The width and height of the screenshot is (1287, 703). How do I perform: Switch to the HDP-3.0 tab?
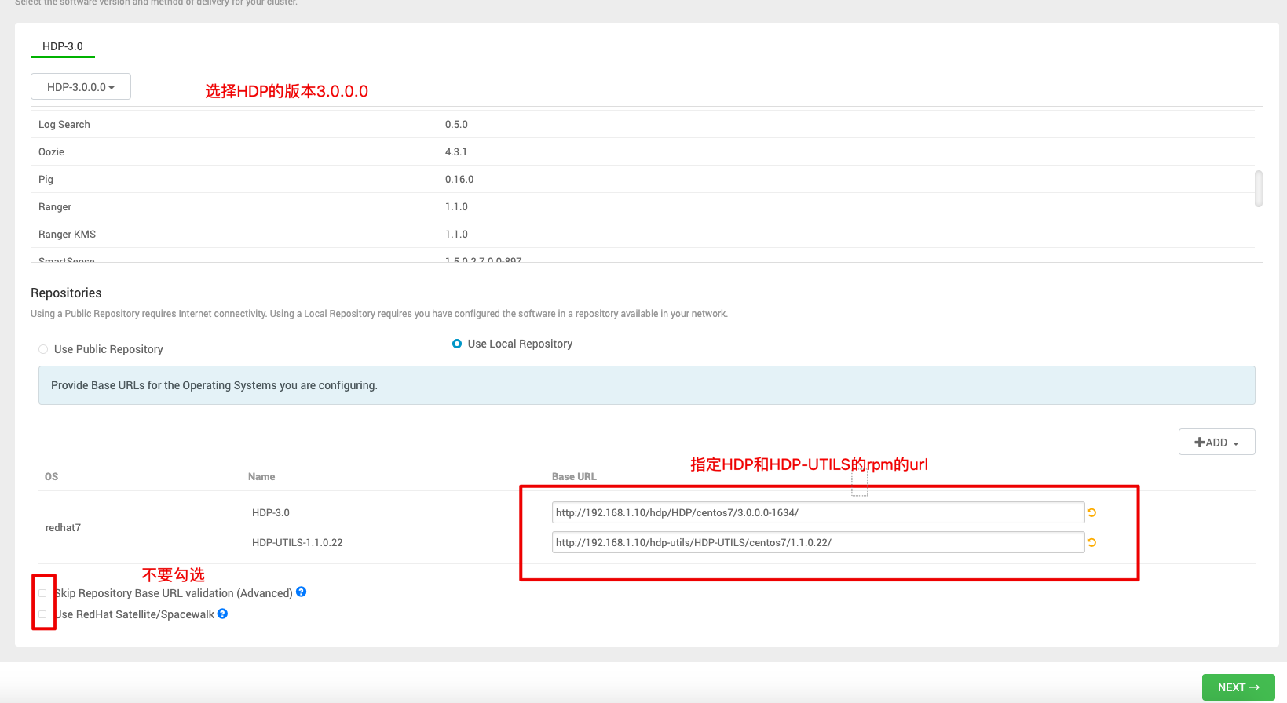(x=63, y=46)
